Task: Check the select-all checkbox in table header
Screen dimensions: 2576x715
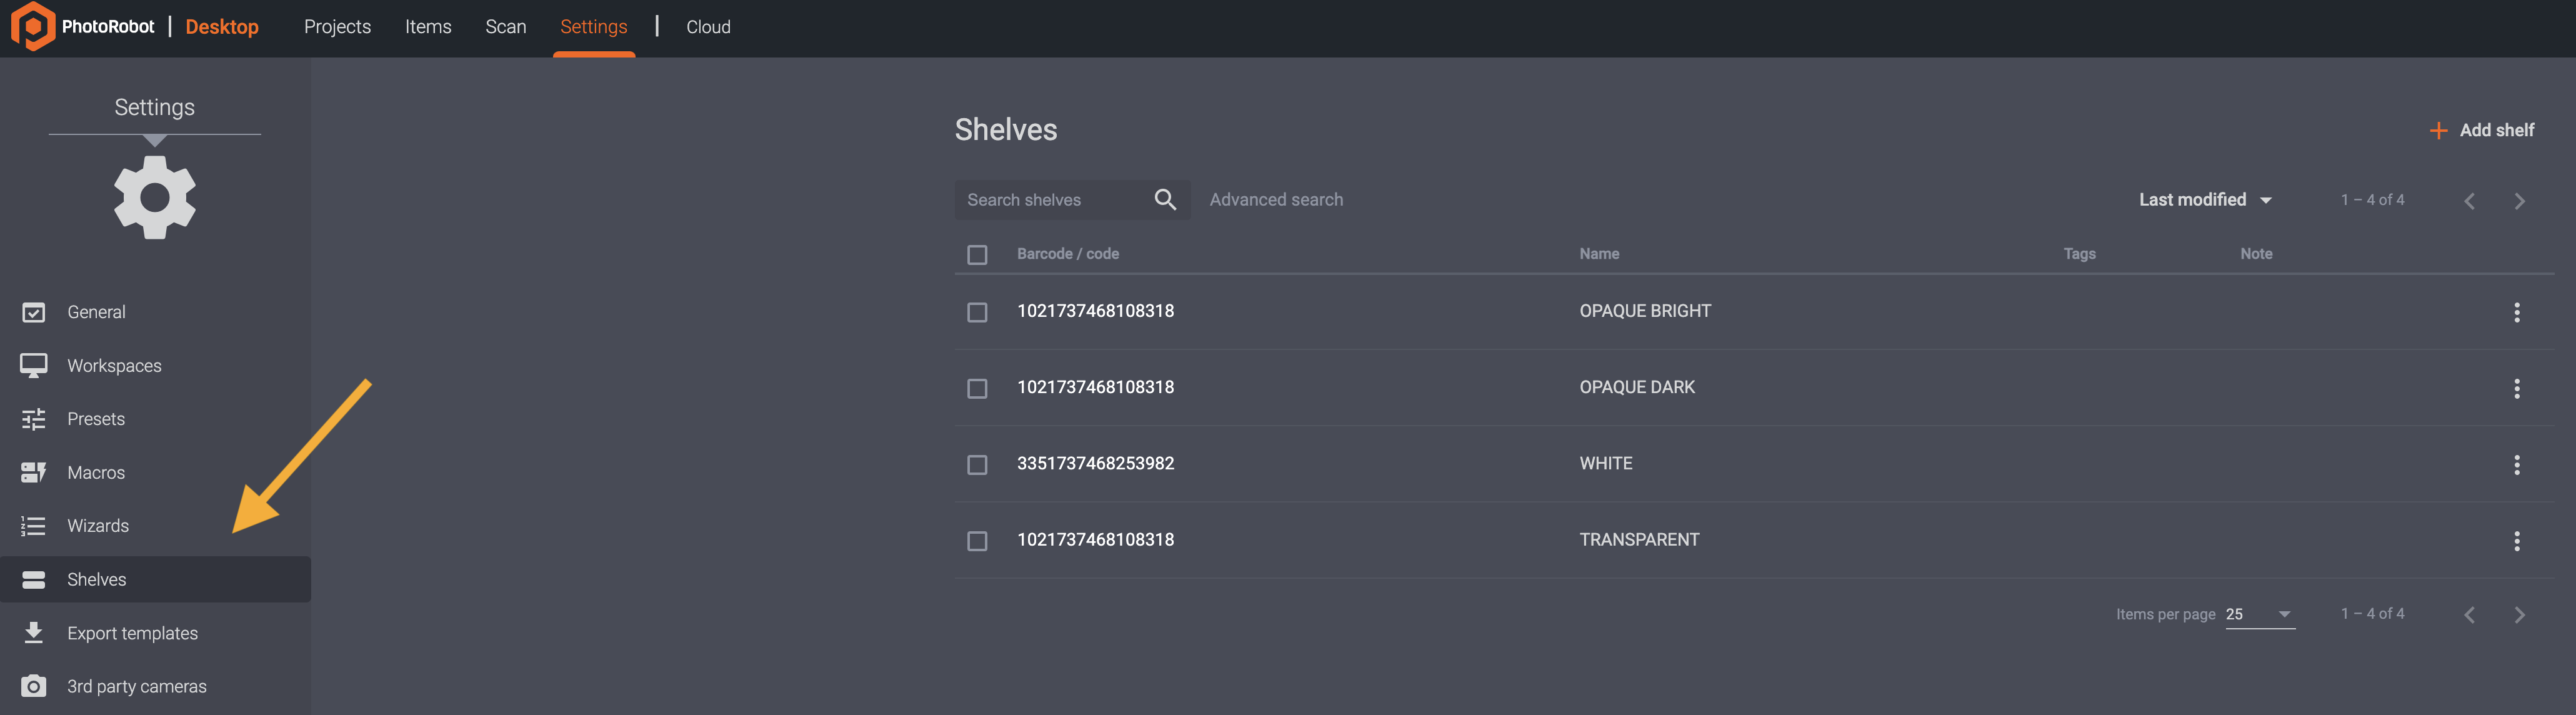Action: (x=977, y=255)
